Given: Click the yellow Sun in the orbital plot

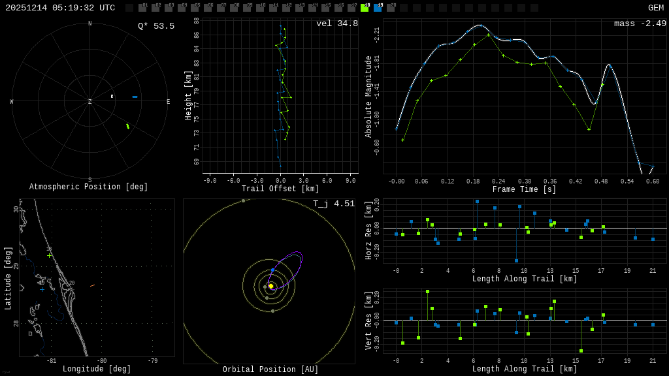Looking at the screenshot, I should point(270,286).
